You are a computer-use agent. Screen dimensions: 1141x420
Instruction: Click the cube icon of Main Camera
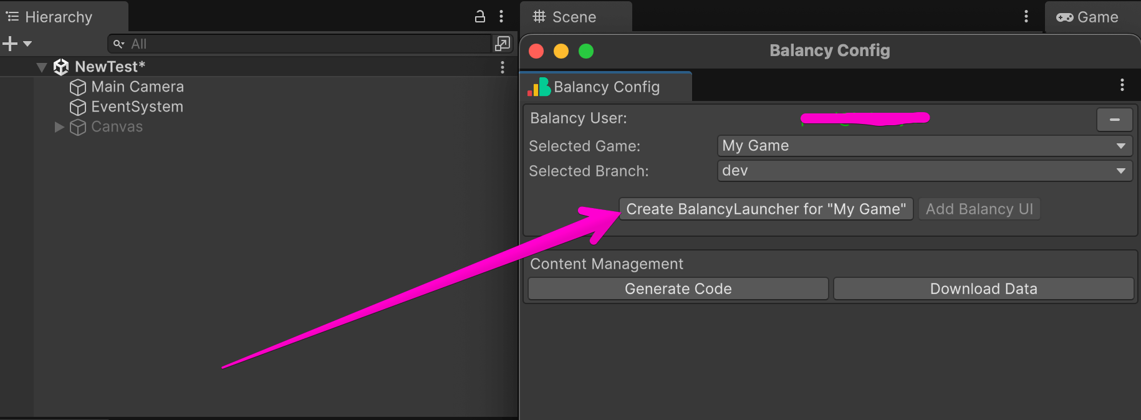tap(78, 87)
